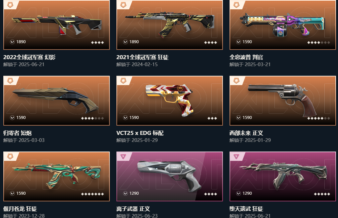Screen dimensions: 338x218
Task: Open the VCT25 x EDG 标配 pistol image
Action: coord(170,101)
